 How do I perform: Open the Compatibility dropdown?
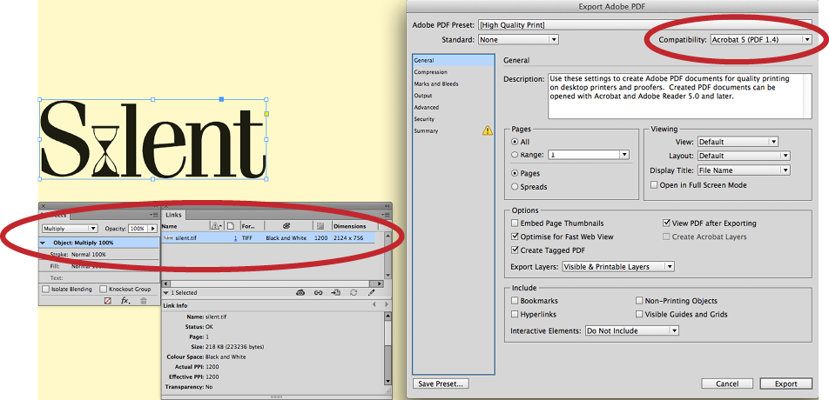point(761,40)
